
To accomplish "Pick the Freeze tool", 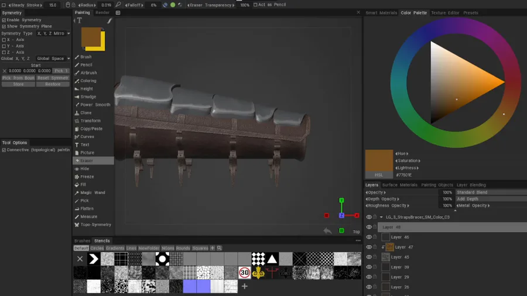I will (87, 177).
